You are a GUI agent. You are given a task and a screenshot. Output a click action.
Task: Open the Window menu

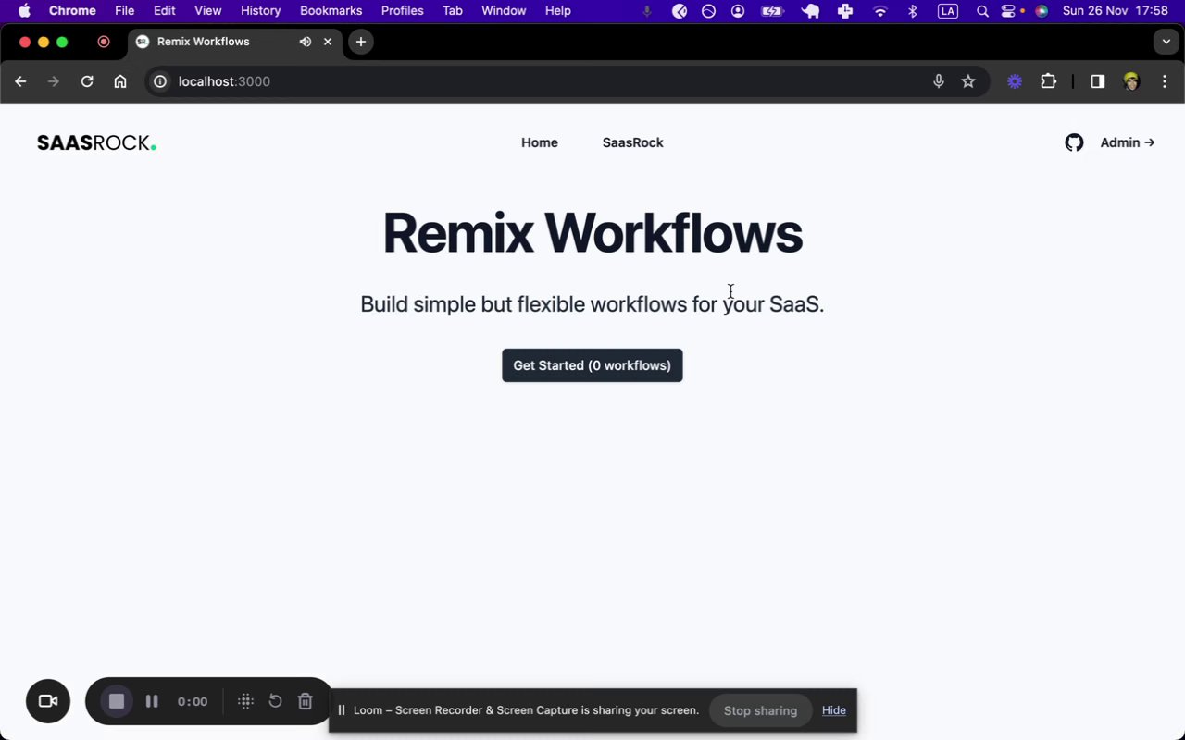[x=504, y=11]
